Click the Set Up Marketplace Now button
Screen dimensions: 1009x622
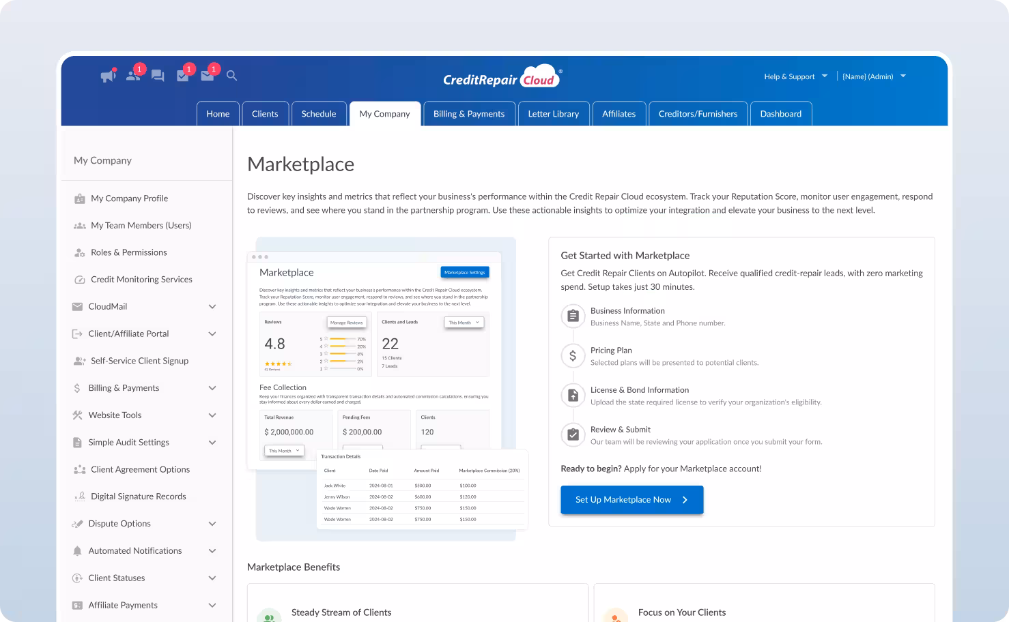632,500
